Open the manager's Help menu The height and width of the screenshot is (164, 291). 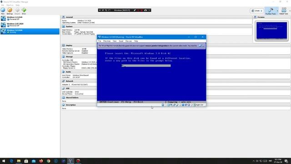click(x=17, y=5)
